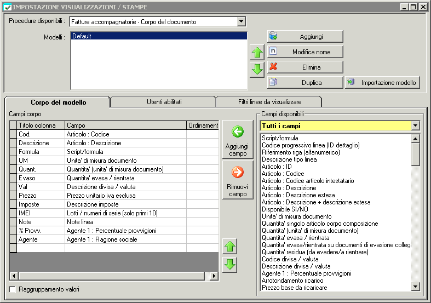Image resolution: width=431 pixels, height=303 pixels.
Task: Click the Importazione modello button
Action: tap(383, 83)
